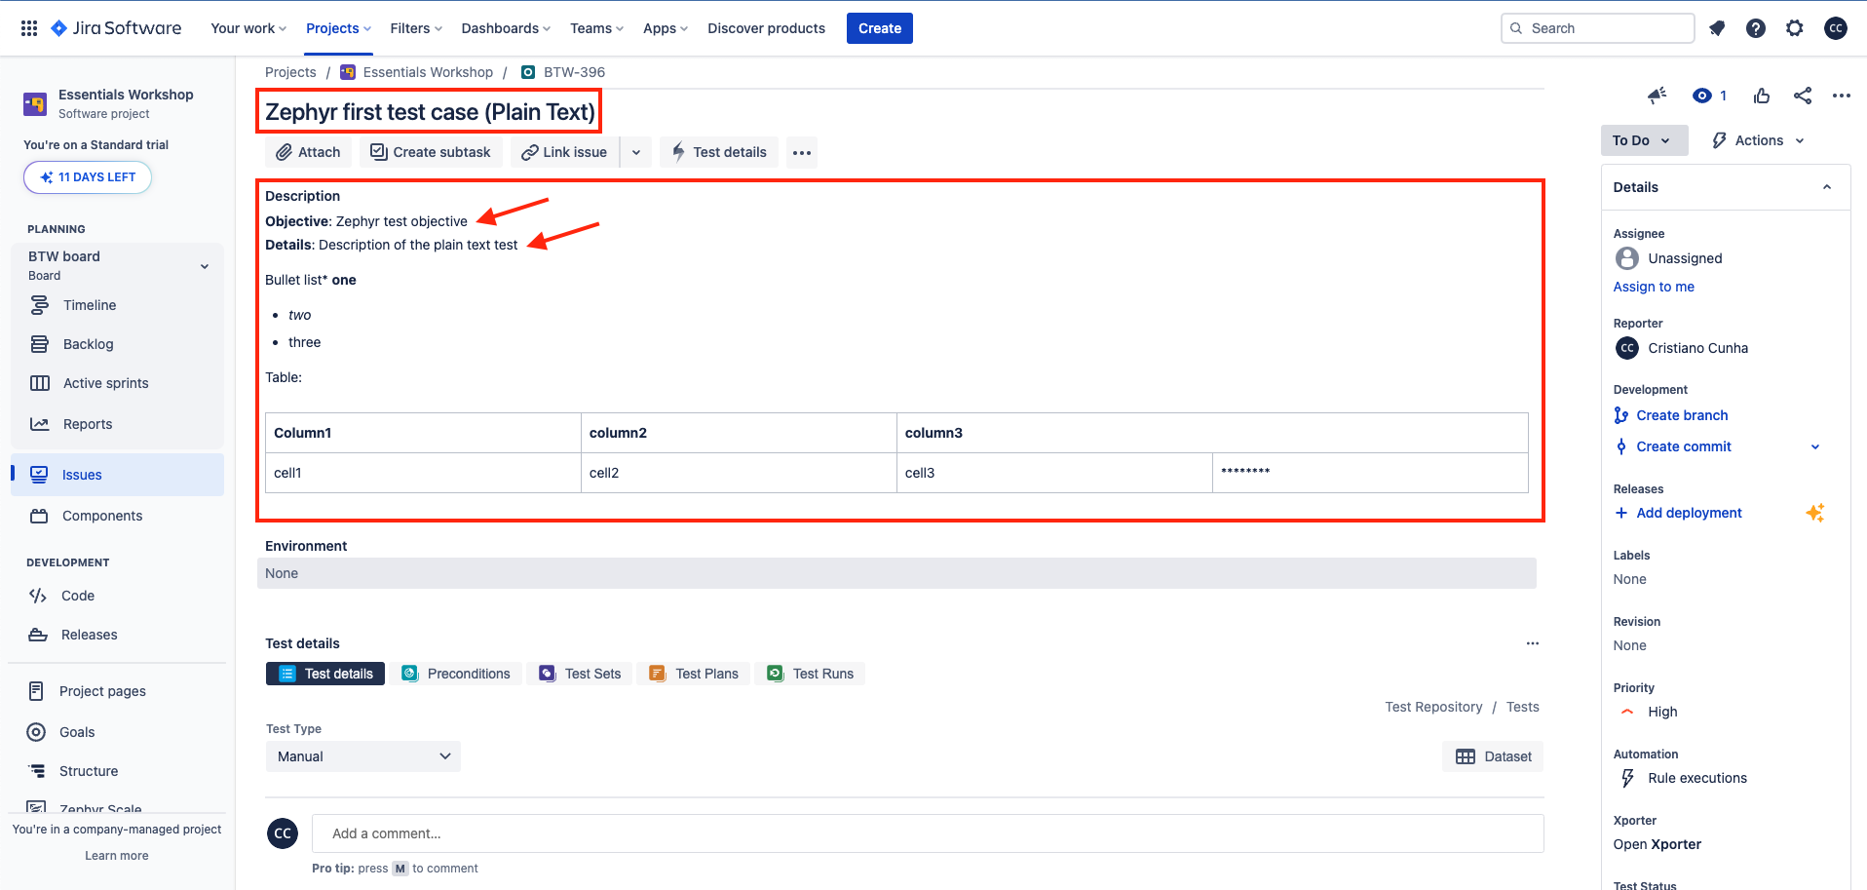This screenshot has height=890, width=1867.
Task: Click Rule executions under Automation
Action: click(x=1696, y=778)
